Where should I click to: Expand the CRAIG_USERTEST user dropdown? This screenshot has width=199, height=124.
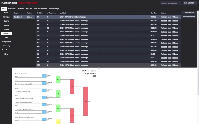tap(190, 3)
